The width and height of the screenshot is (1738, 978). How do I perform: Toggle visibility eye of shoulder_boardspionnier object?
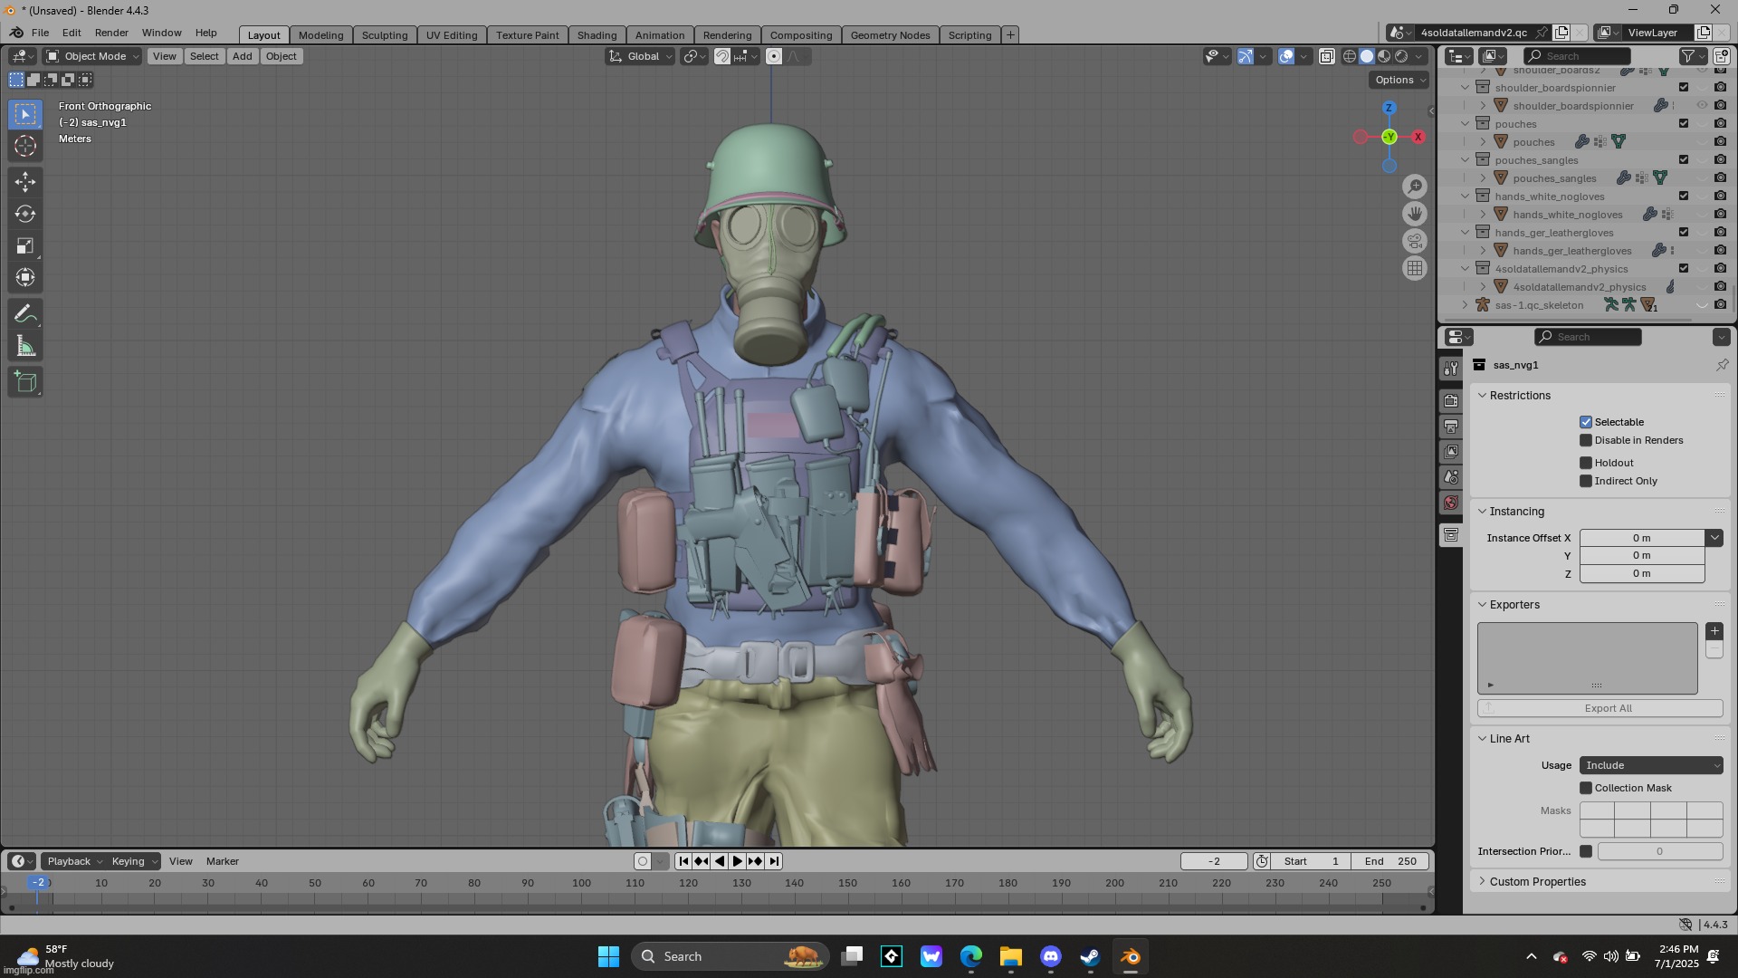(1702, 105)
